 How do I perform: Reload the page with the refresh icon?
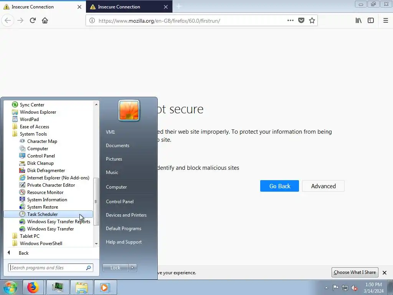[33, 20]
